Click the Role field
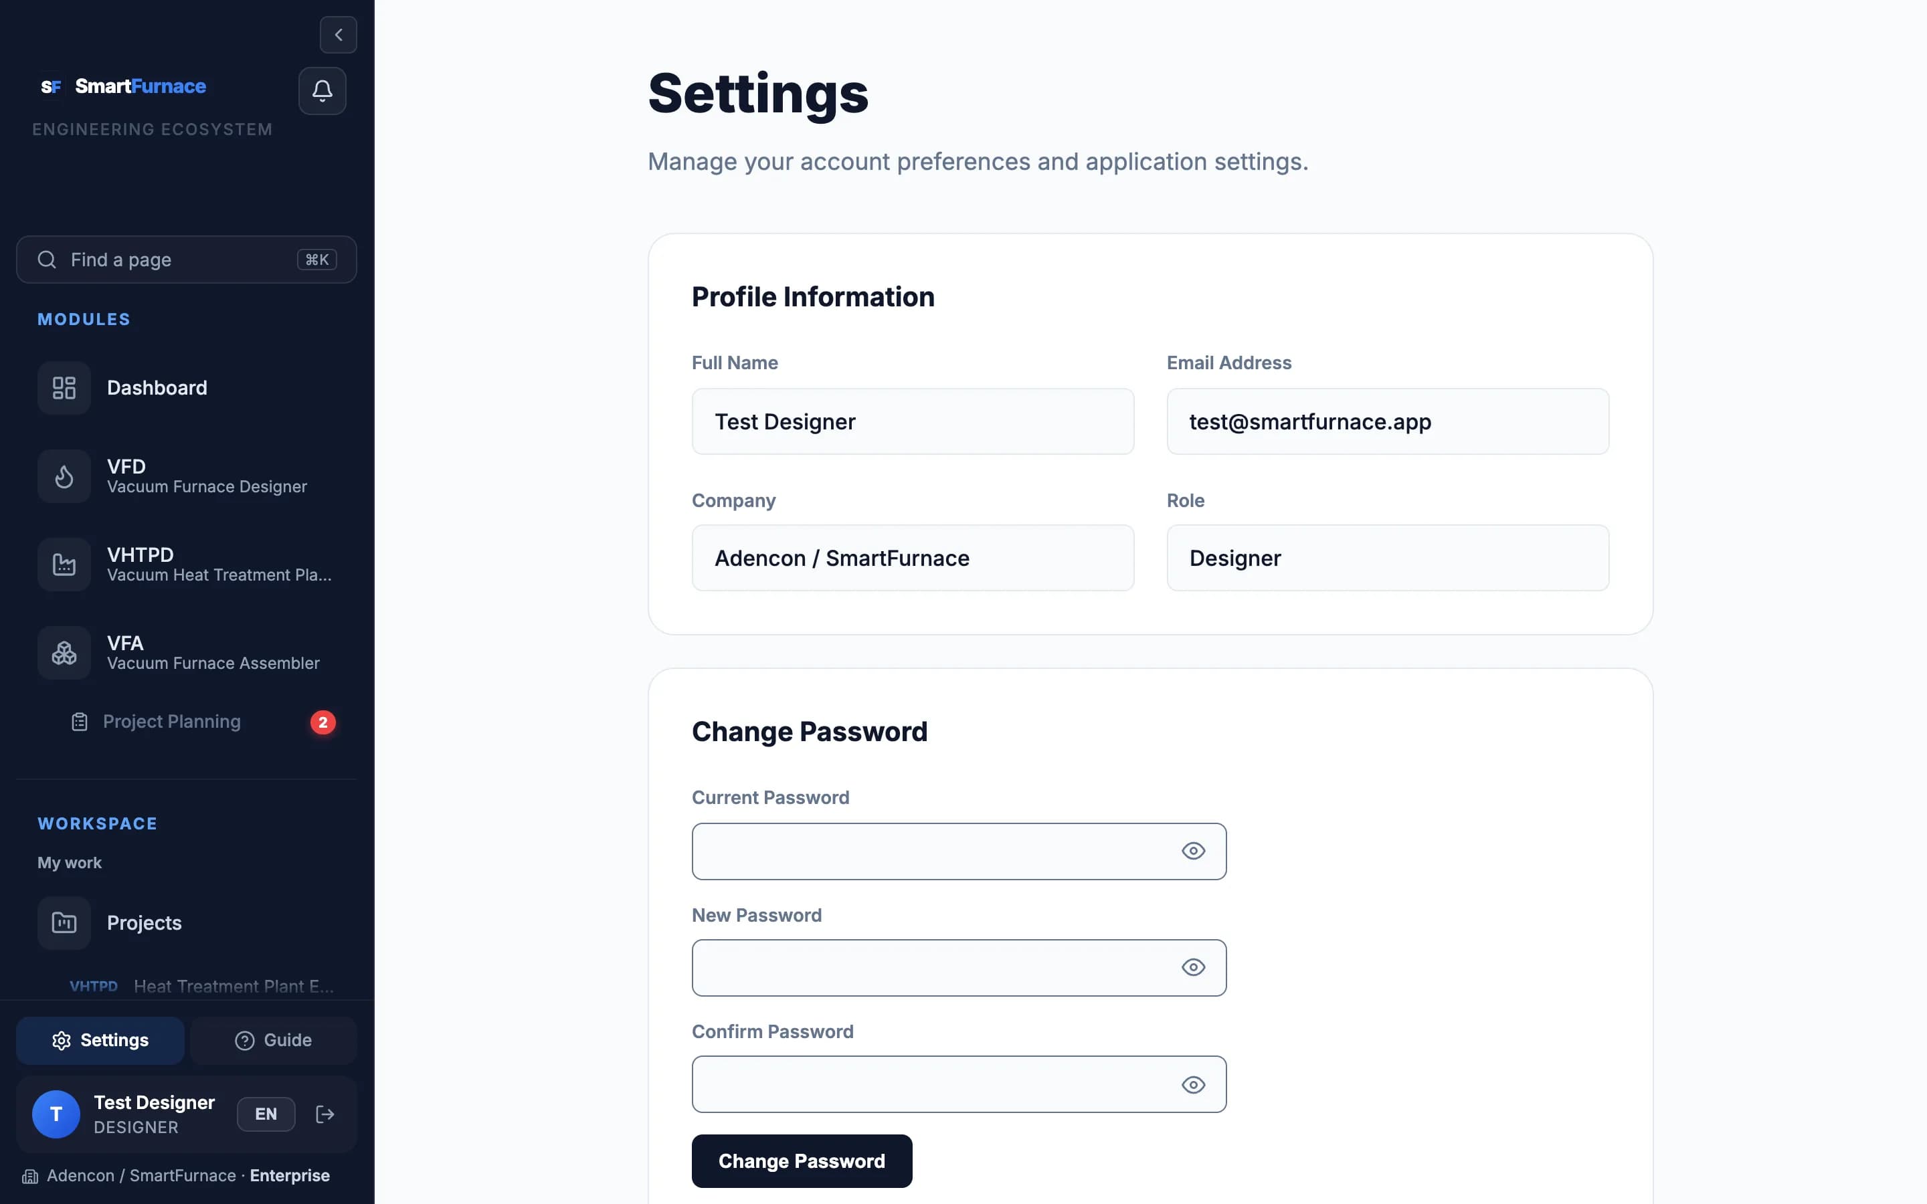This screenshot has height=1204, width=1927. point(1388,557)
